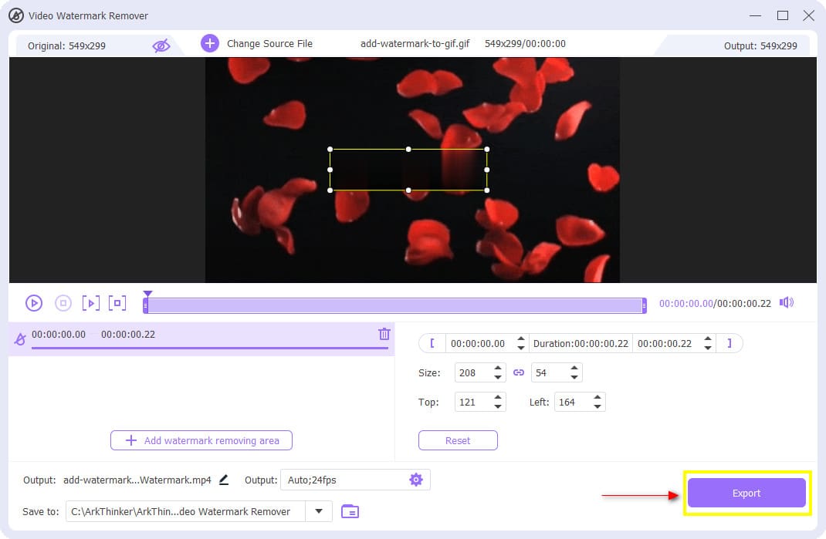Set the start point with the left bracket
The image size is (826, 539).
(x=432, y=343)
